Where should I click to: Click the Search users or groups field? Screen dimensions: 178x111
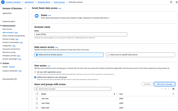[73, 89]
